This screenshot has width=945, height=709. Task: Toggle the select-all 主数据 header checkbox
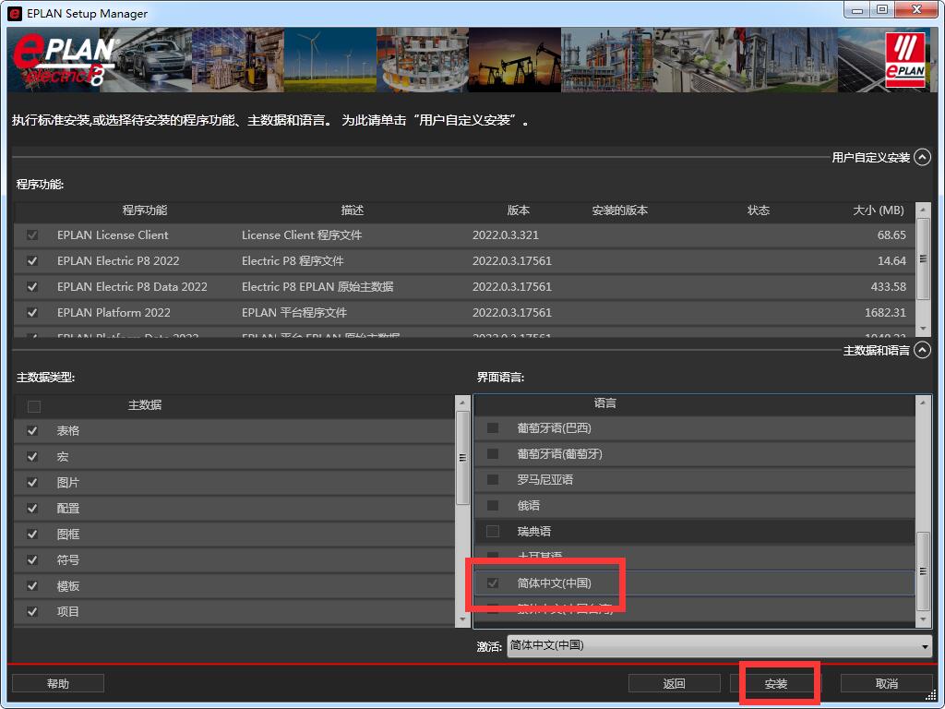coord(34,406)
